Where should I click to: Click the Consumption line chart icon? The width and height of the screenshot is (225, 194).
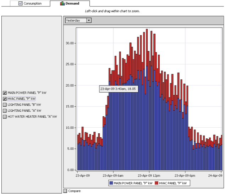(x=21, y=4)
